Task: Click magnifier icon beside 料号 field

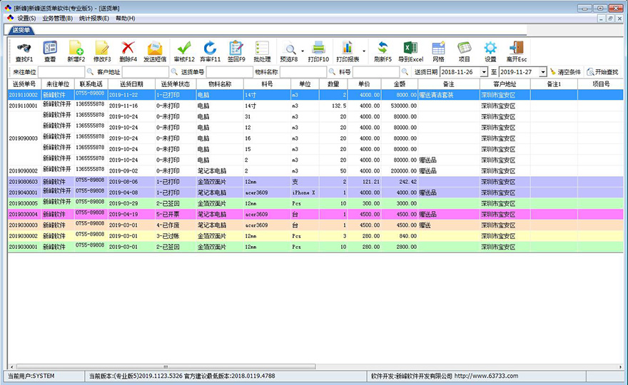Action: point(405,71)
